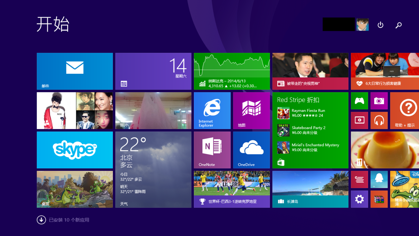Open the Xbox Games controller tile
This screenshot has width=419, height=236.
coord(359,101)
